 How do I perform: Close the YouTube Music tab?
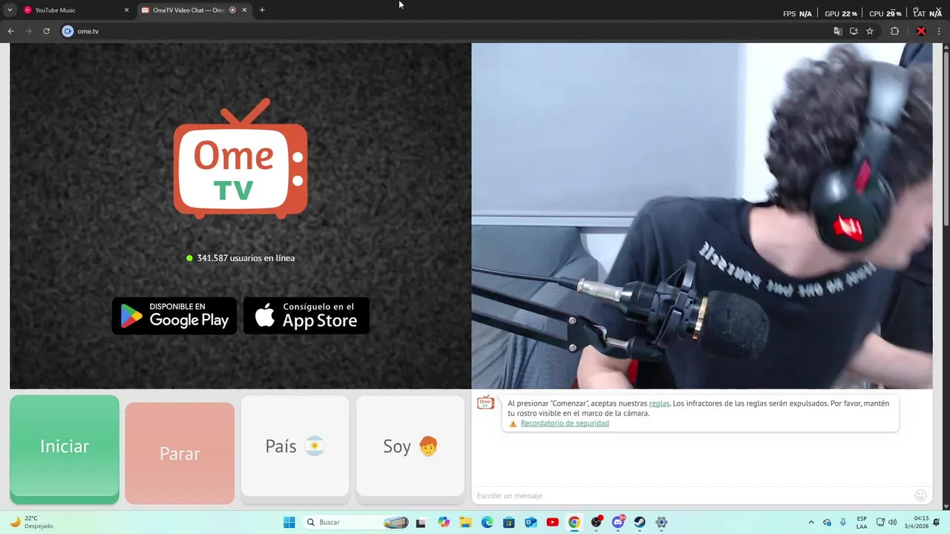click(x=126, y=10)
